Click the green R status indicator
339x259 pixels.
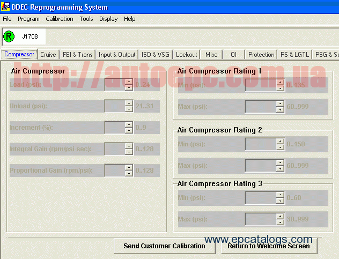point(9,36)
